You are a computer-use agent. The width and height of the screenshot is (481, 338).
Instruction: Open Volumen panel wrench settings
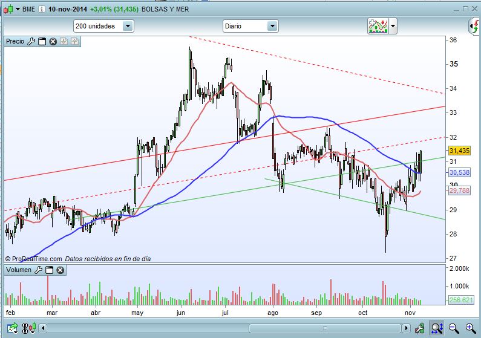point(38,270)
